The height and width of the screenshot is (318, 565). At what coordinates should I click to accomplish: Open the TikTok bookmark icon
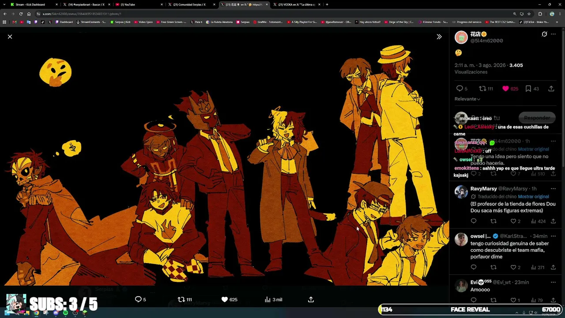(x=43, y=22)
